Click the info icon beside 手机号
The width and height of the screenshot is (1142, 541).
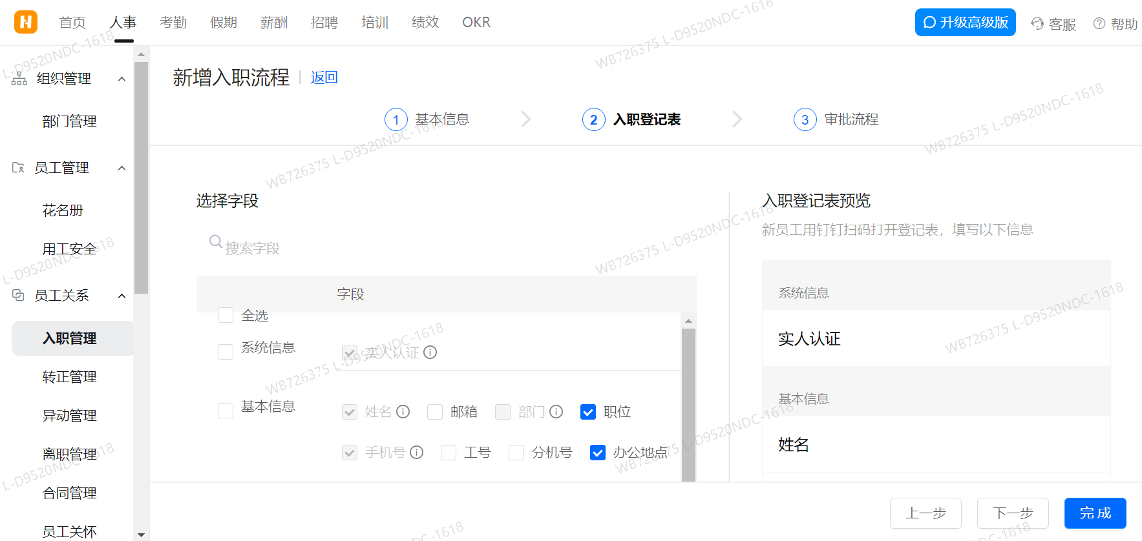pos(417,453)
